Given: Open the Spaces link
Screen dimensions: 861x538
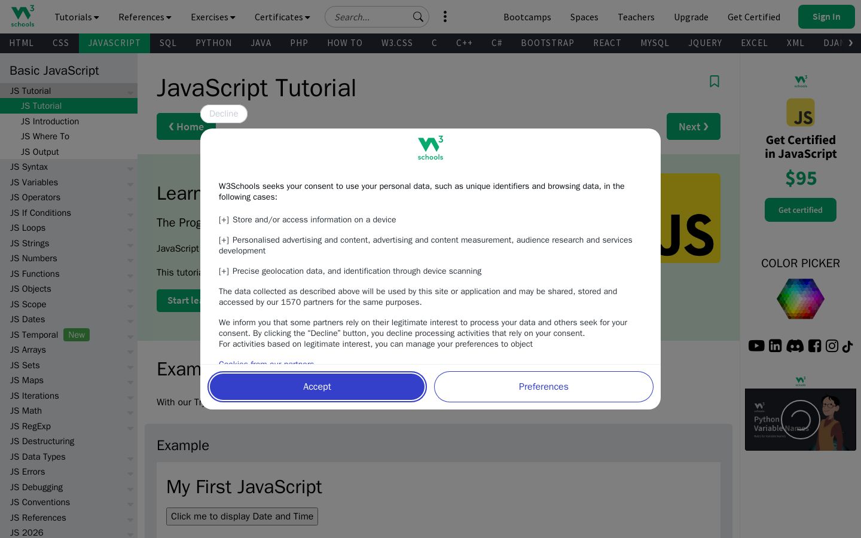Looking at the screenshot, I should pyautogui.click(x=584, y=17).
